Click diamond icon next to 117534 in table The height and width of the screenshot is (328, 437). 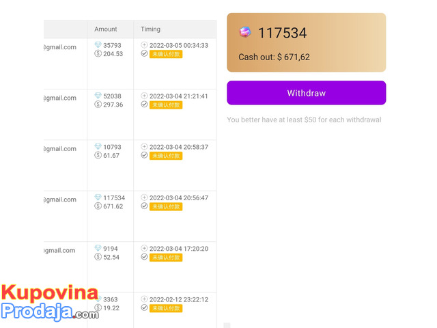pyautogui.click(x=98, y=197)
